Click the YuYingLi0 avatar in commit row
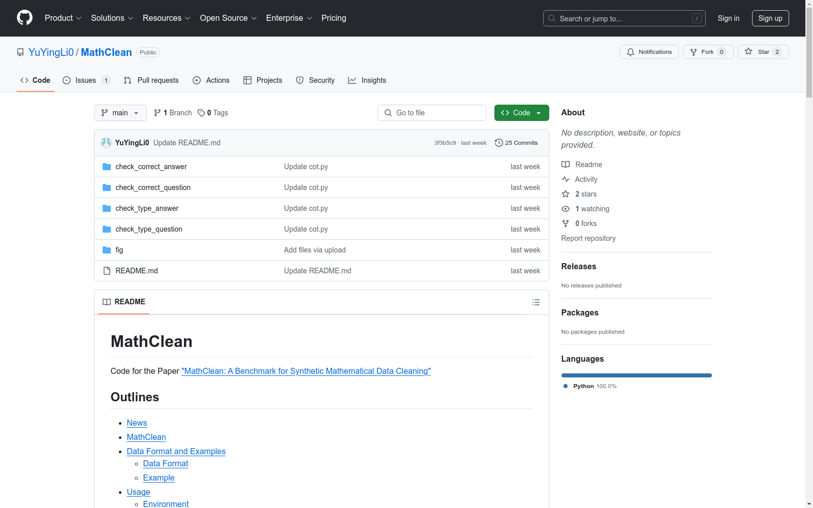The image size is (813, 508). point(106,143)
